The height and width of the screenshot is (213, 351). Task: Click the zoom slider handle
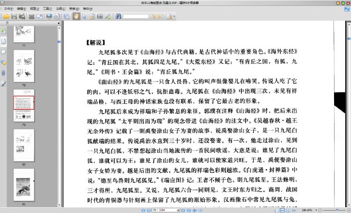pyautogui.click(x=337, y=210)
